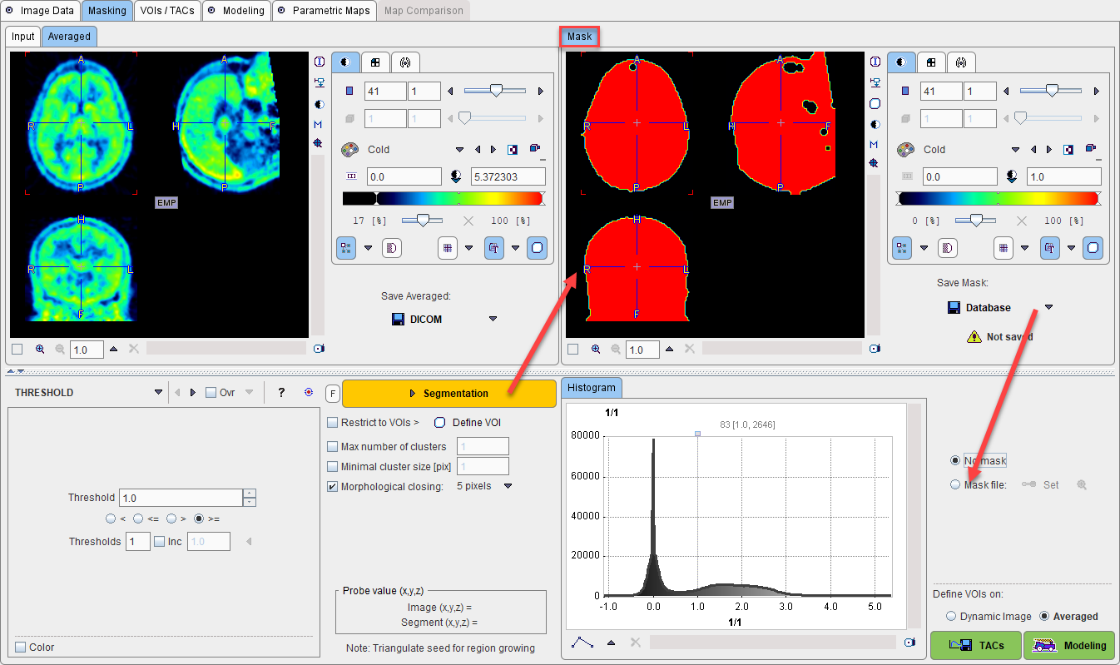Screen dimensions: 1120x665
Task: Enable the Restrict to VOIs checkbox
Action: 333,423
